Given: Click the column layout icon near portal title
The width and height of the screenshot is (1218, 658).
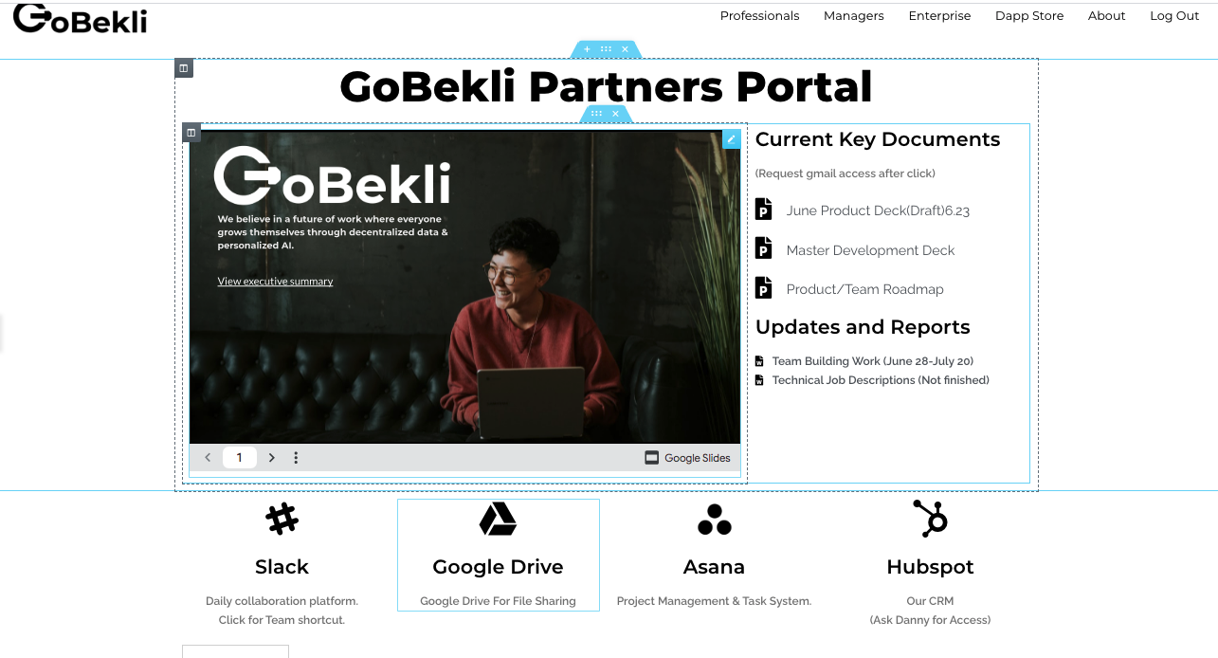Looking at the screenshot, I should pos(184,68).
